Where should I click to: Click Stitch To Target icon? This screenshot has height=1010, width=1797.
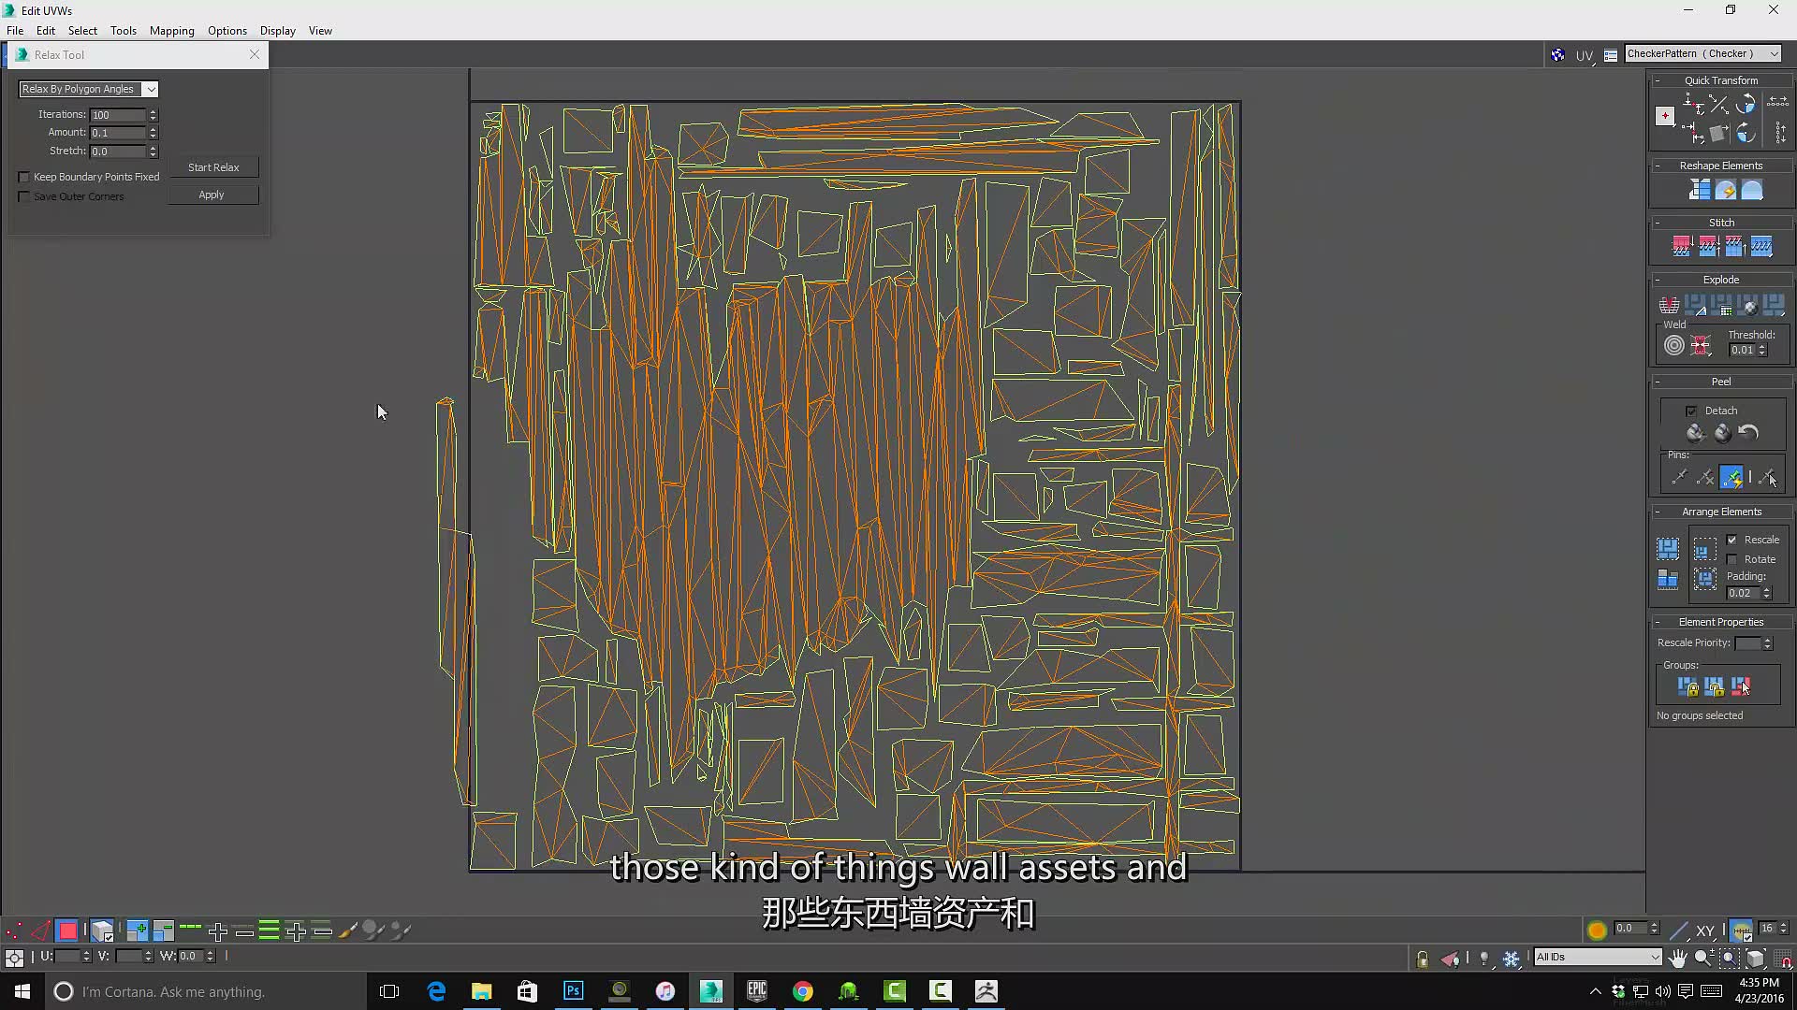(1682, 247)
